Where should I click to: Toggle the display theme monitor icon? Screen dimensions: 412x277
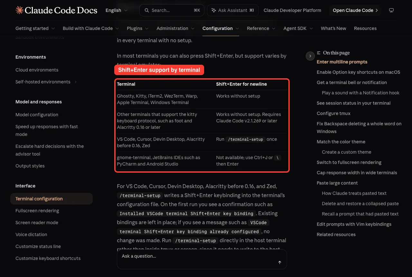391,10
